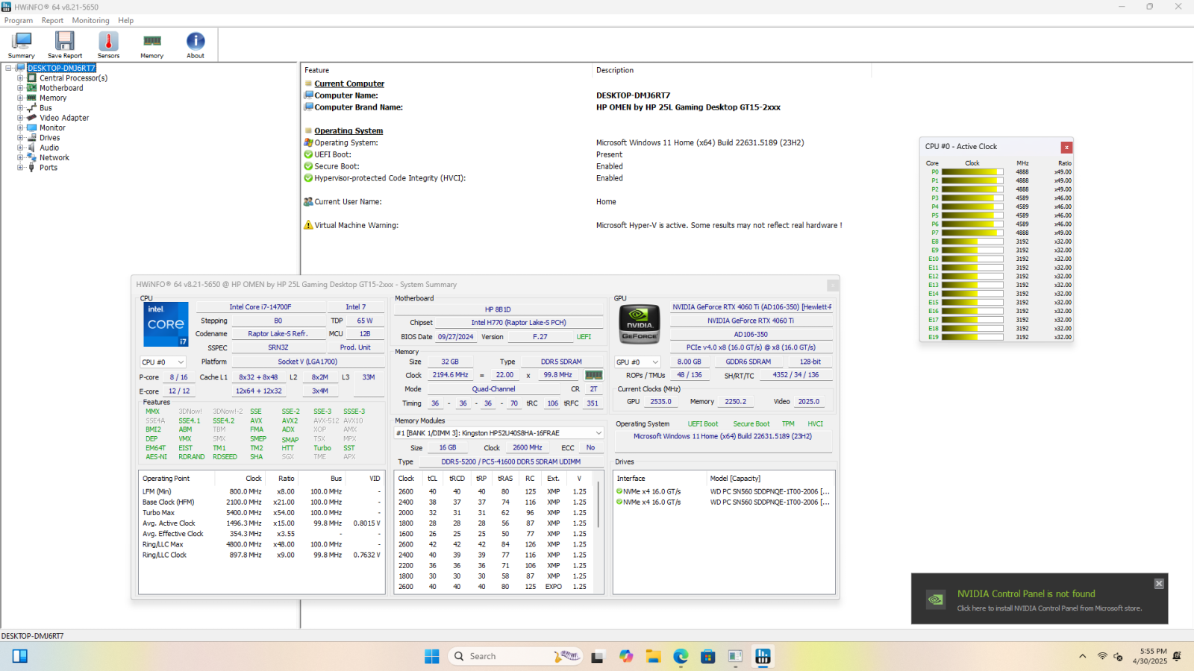The width and height of the screenshot is (1194, 671).
Task: Expand the Central Processor(s) tree node
Action: click(20, 78)
